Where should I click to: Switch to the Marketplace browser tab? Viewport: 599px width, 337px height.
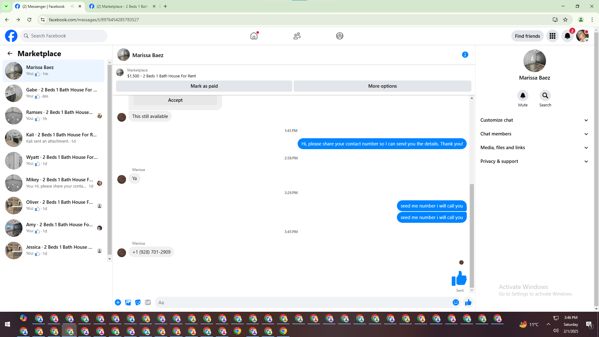[122, 6]
